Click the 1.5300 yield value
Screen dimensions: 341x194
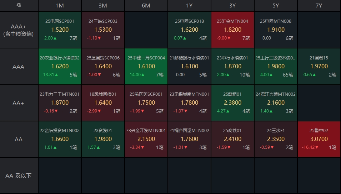pos(103,30)
